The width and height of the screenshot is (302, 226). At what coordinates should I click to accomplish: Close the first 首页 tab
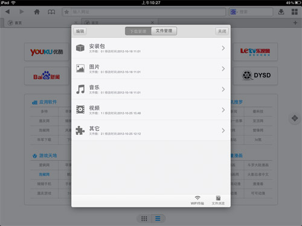[75, 22]
